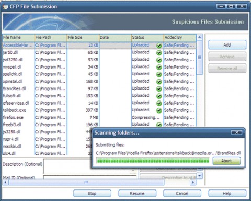Sort by Added By column header
Image resolution: width=251 pixels, height=201 pixels.
coord(180,38)
